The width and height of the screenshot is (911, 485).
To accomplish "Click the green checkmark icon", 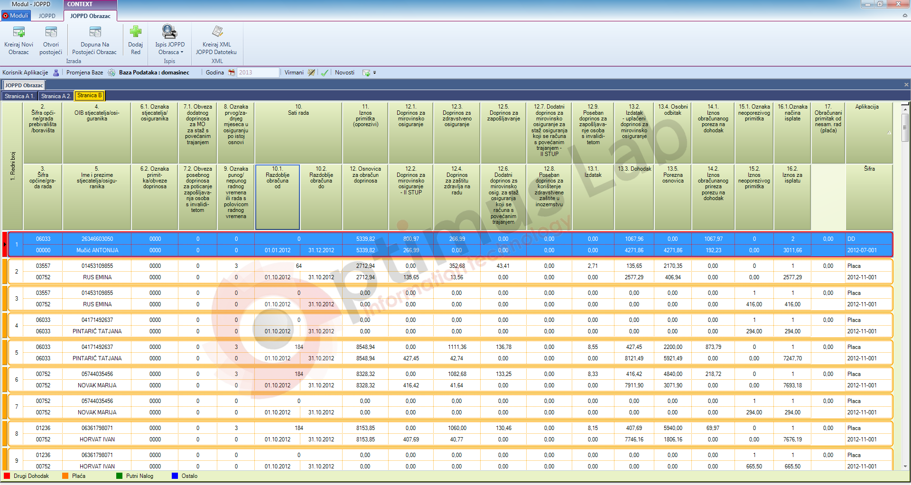I will click(x=325, y=73).
